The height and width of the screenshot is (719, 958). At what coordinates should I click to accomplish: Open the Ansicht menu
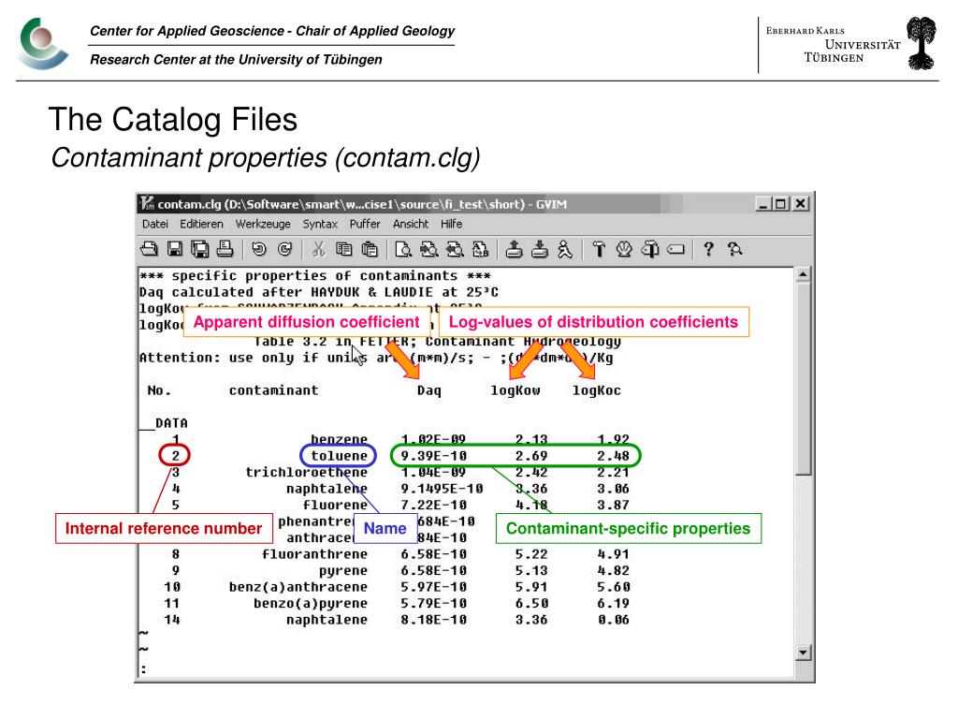(411, 224)
